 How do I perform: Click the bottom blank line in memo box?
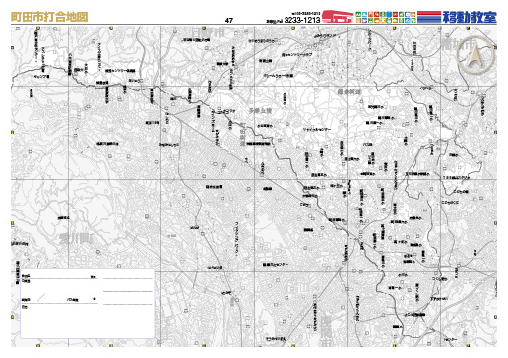128,304
